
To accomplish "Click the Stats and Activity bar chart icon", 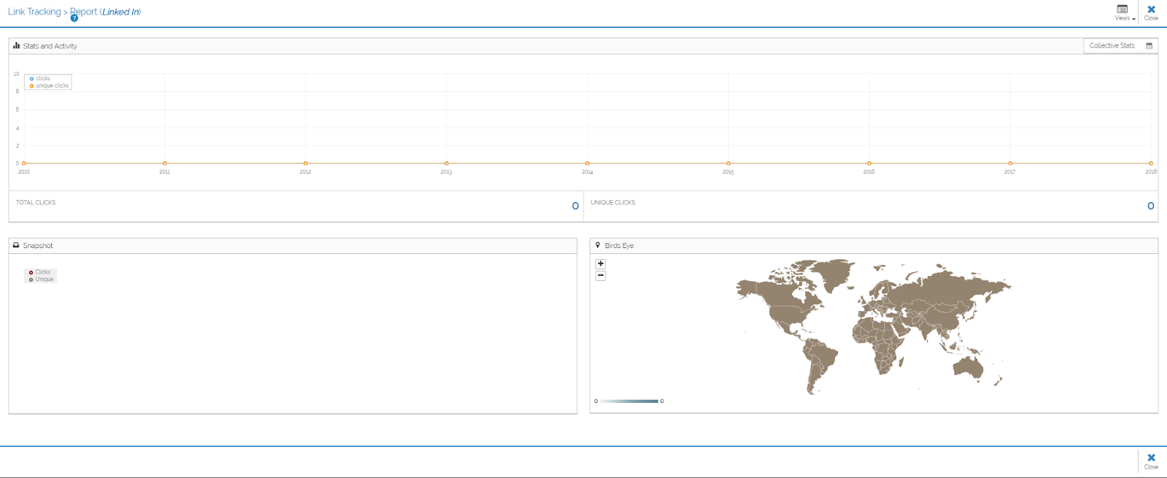I will [16, 45].
